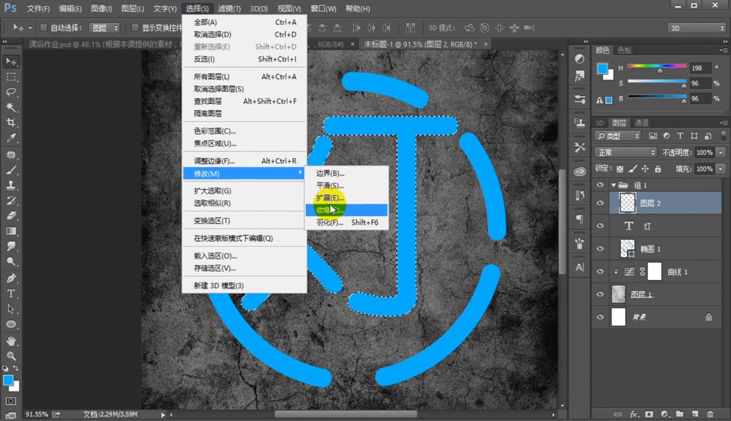Choose 羽化(F)... in submenu

click(346, 222)
